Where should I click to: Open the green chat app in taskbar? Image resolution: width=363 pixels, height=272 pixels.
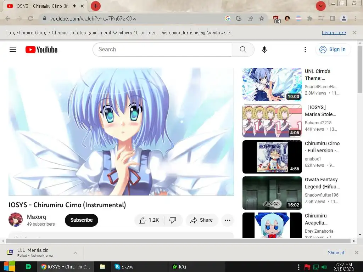click(x=28, y=267)
